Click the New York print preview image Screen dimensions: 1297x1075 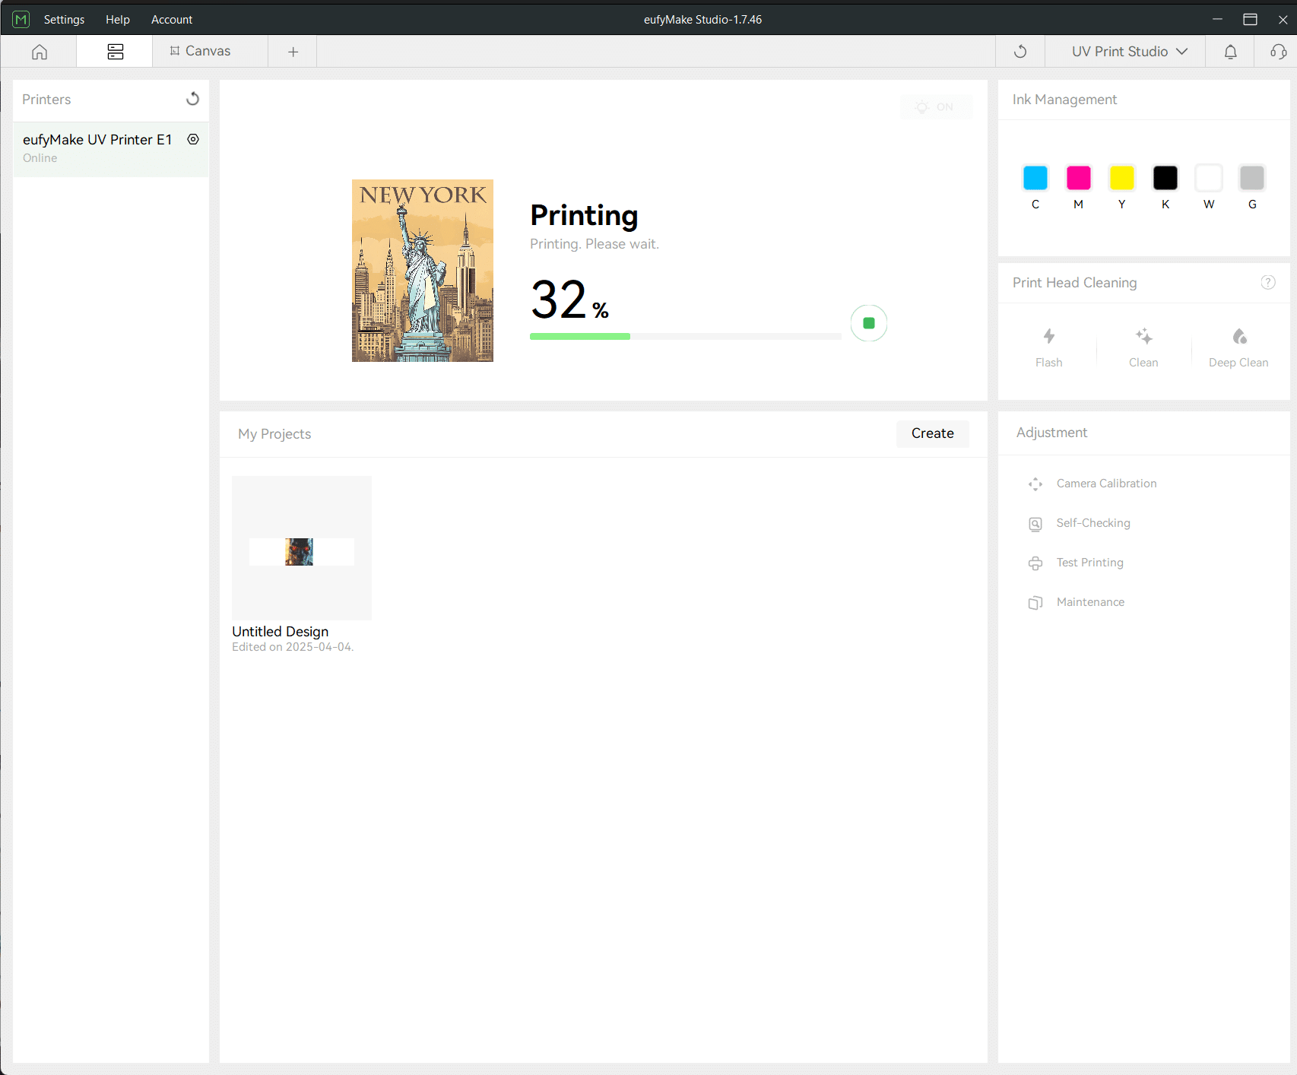coord(423,271)
